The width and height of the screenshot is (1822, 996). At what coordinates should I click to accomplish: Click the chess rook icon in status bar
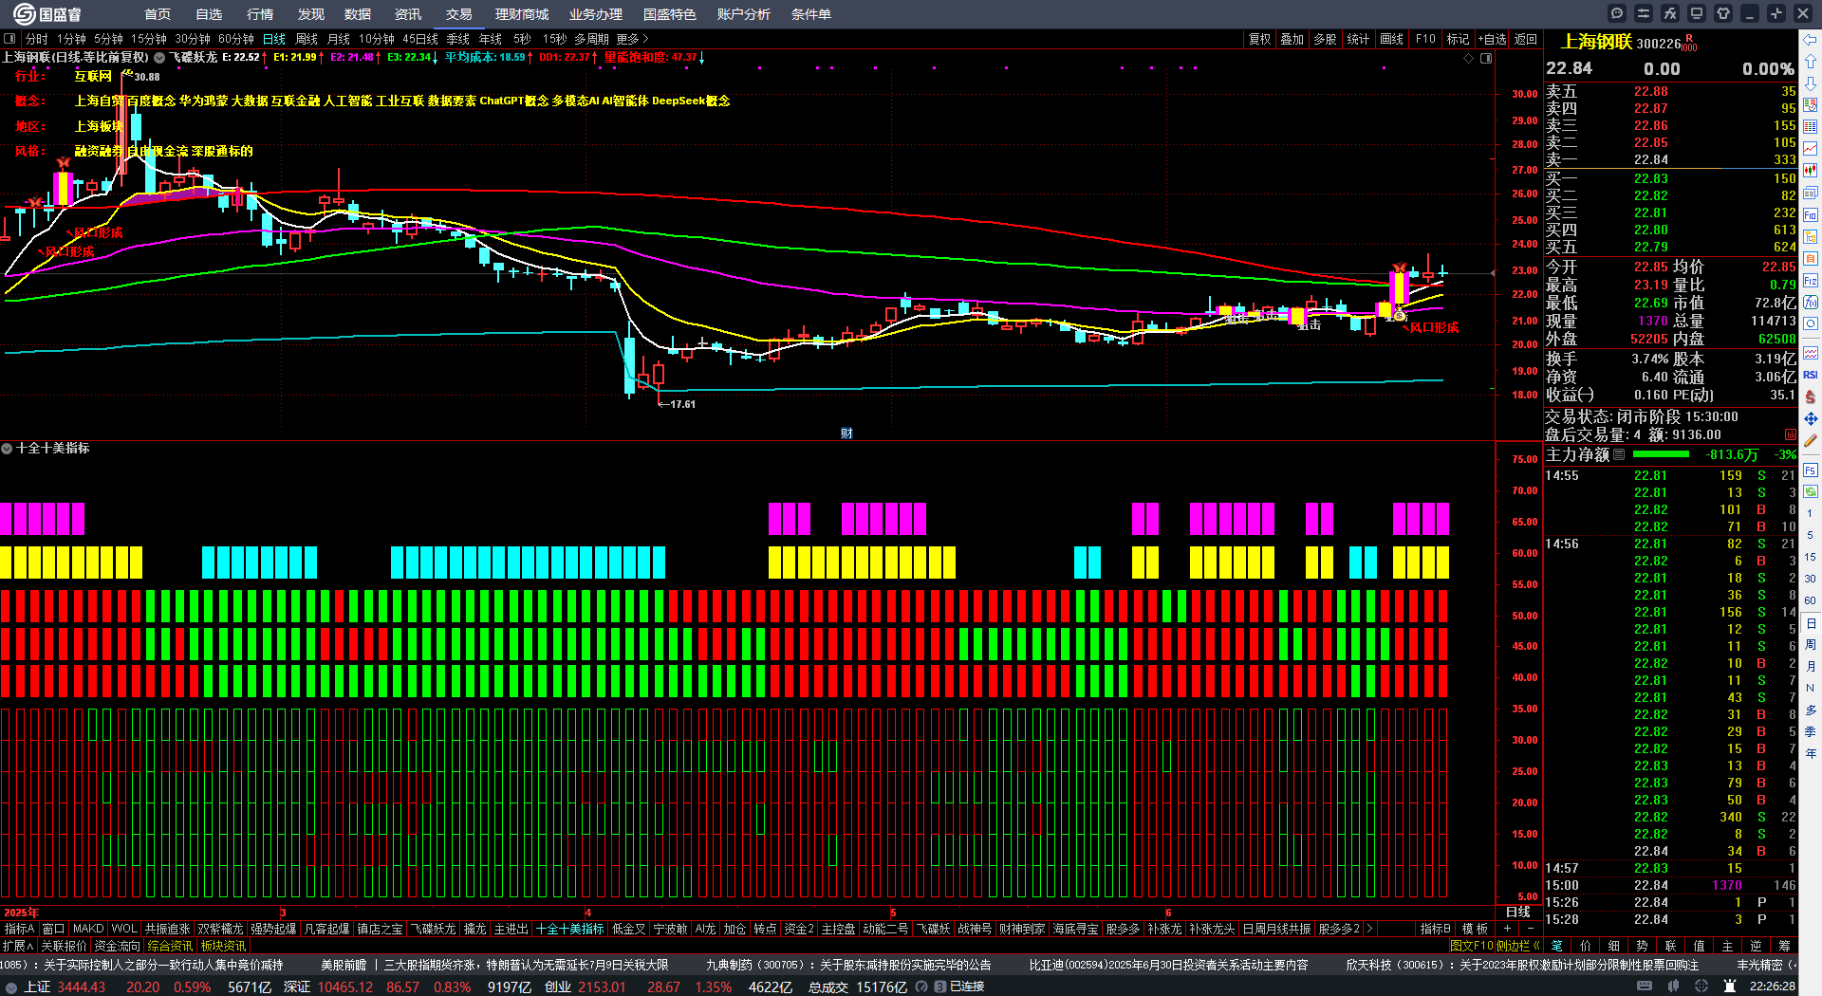point(1730,987)
